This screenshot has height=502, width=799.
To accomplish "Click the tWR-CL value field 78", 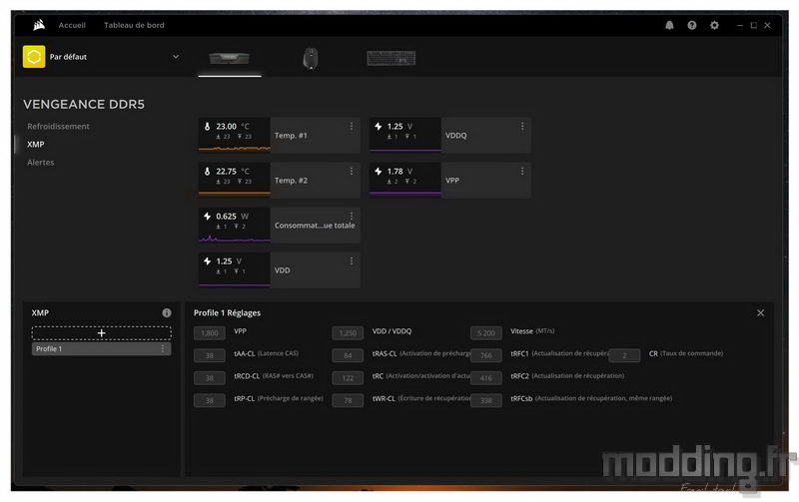I will tap(348, 400).
